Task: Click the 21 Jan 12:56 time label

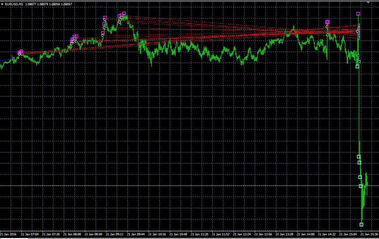Action: click(x=263, y=234)
